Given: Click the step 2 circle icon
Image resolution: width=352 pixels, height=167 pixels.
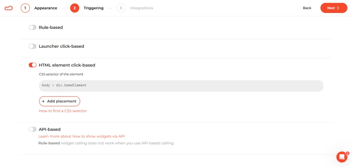Looking at the screenshot, I should [x=75, y=8].
